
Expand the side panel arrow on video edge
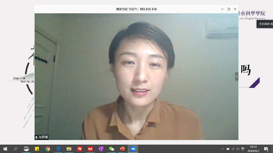pos(237,76)
